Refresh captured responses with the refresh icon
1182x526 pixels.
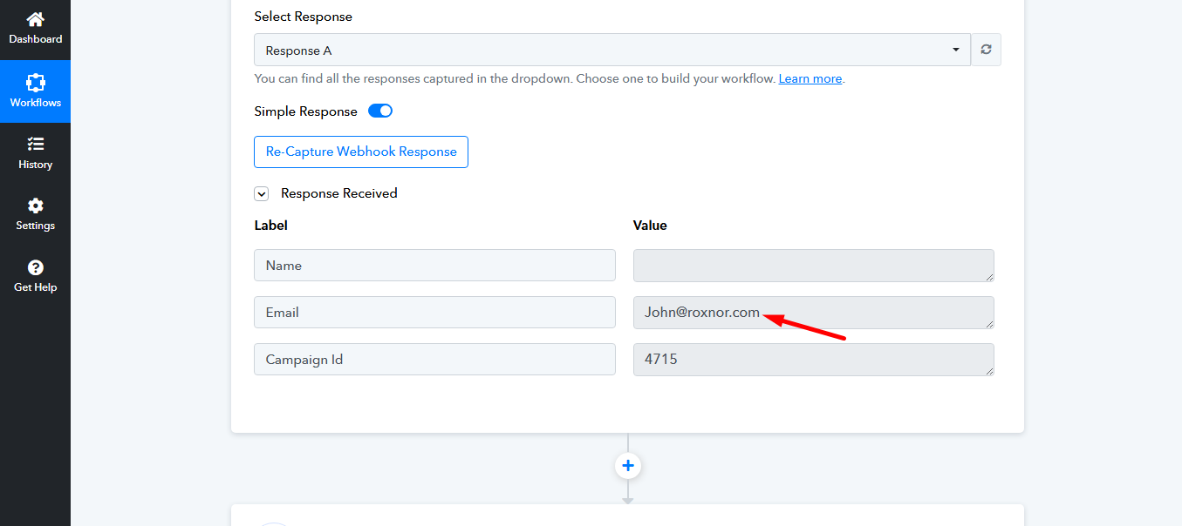986,50
